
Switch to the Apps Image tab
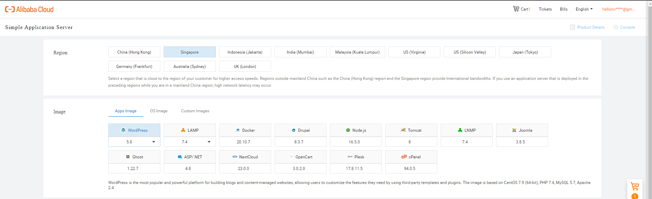click(126, 111)
